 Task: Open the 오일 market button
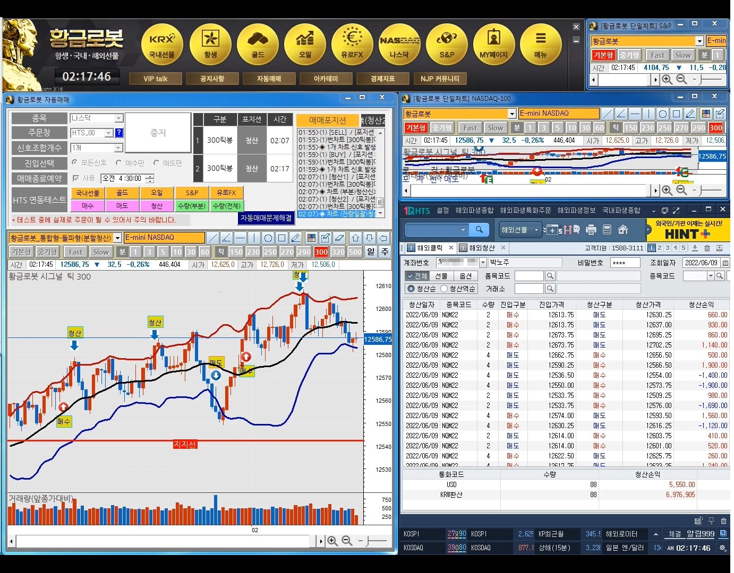coord(305,44)
